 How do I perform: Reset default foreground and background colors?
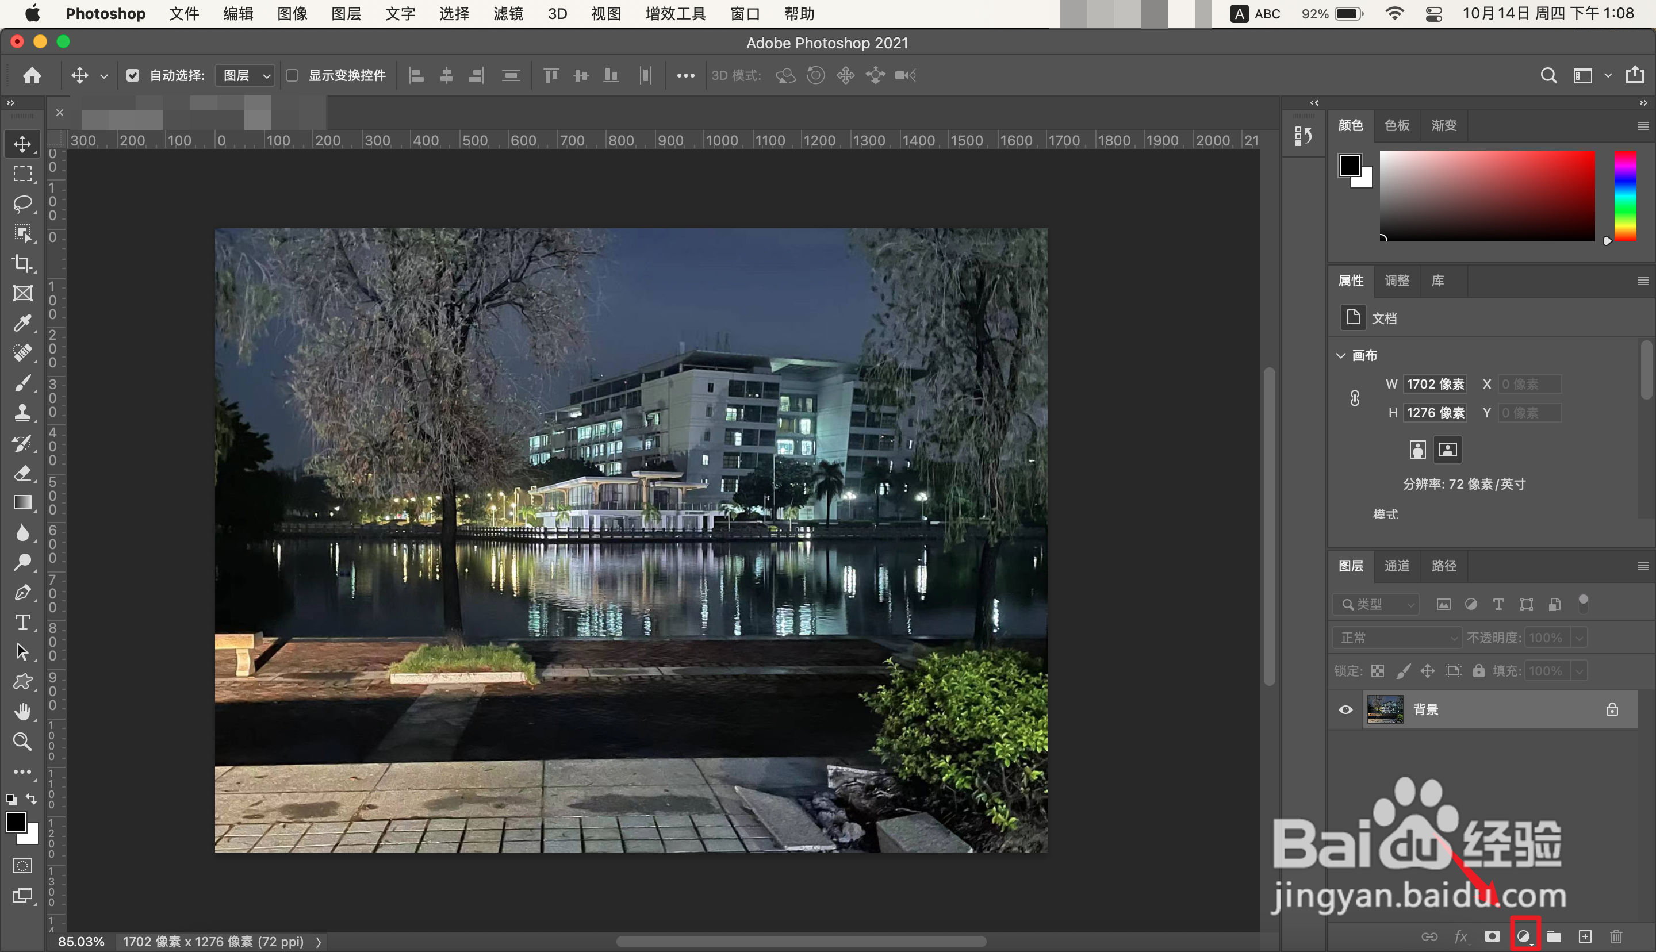[11, 799]
